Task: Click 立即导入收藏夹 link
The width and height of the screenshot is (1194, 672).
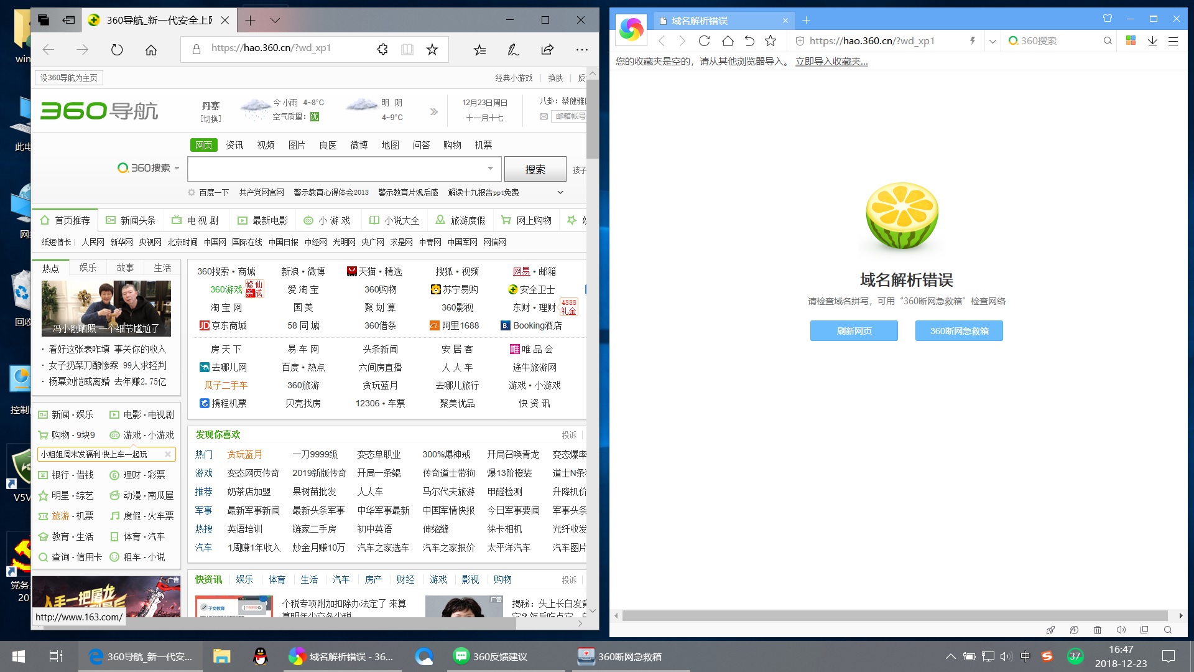Action: coord(831,62)
